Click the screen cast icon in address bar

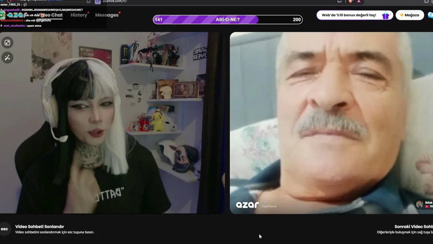point(340,1)
